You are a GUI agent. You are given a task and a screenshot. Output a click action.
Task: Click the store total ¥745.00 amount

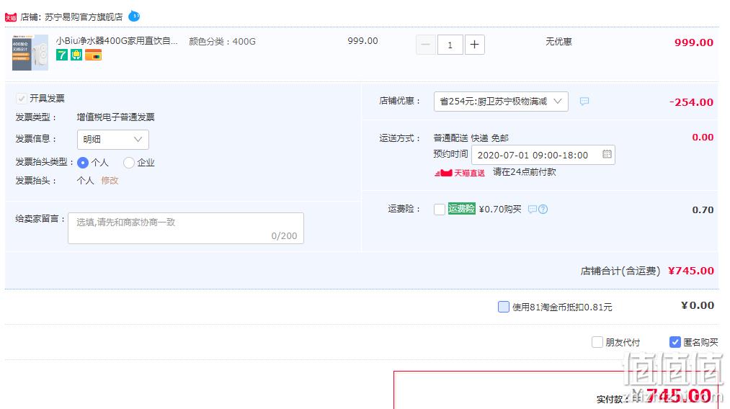[691, 270]
